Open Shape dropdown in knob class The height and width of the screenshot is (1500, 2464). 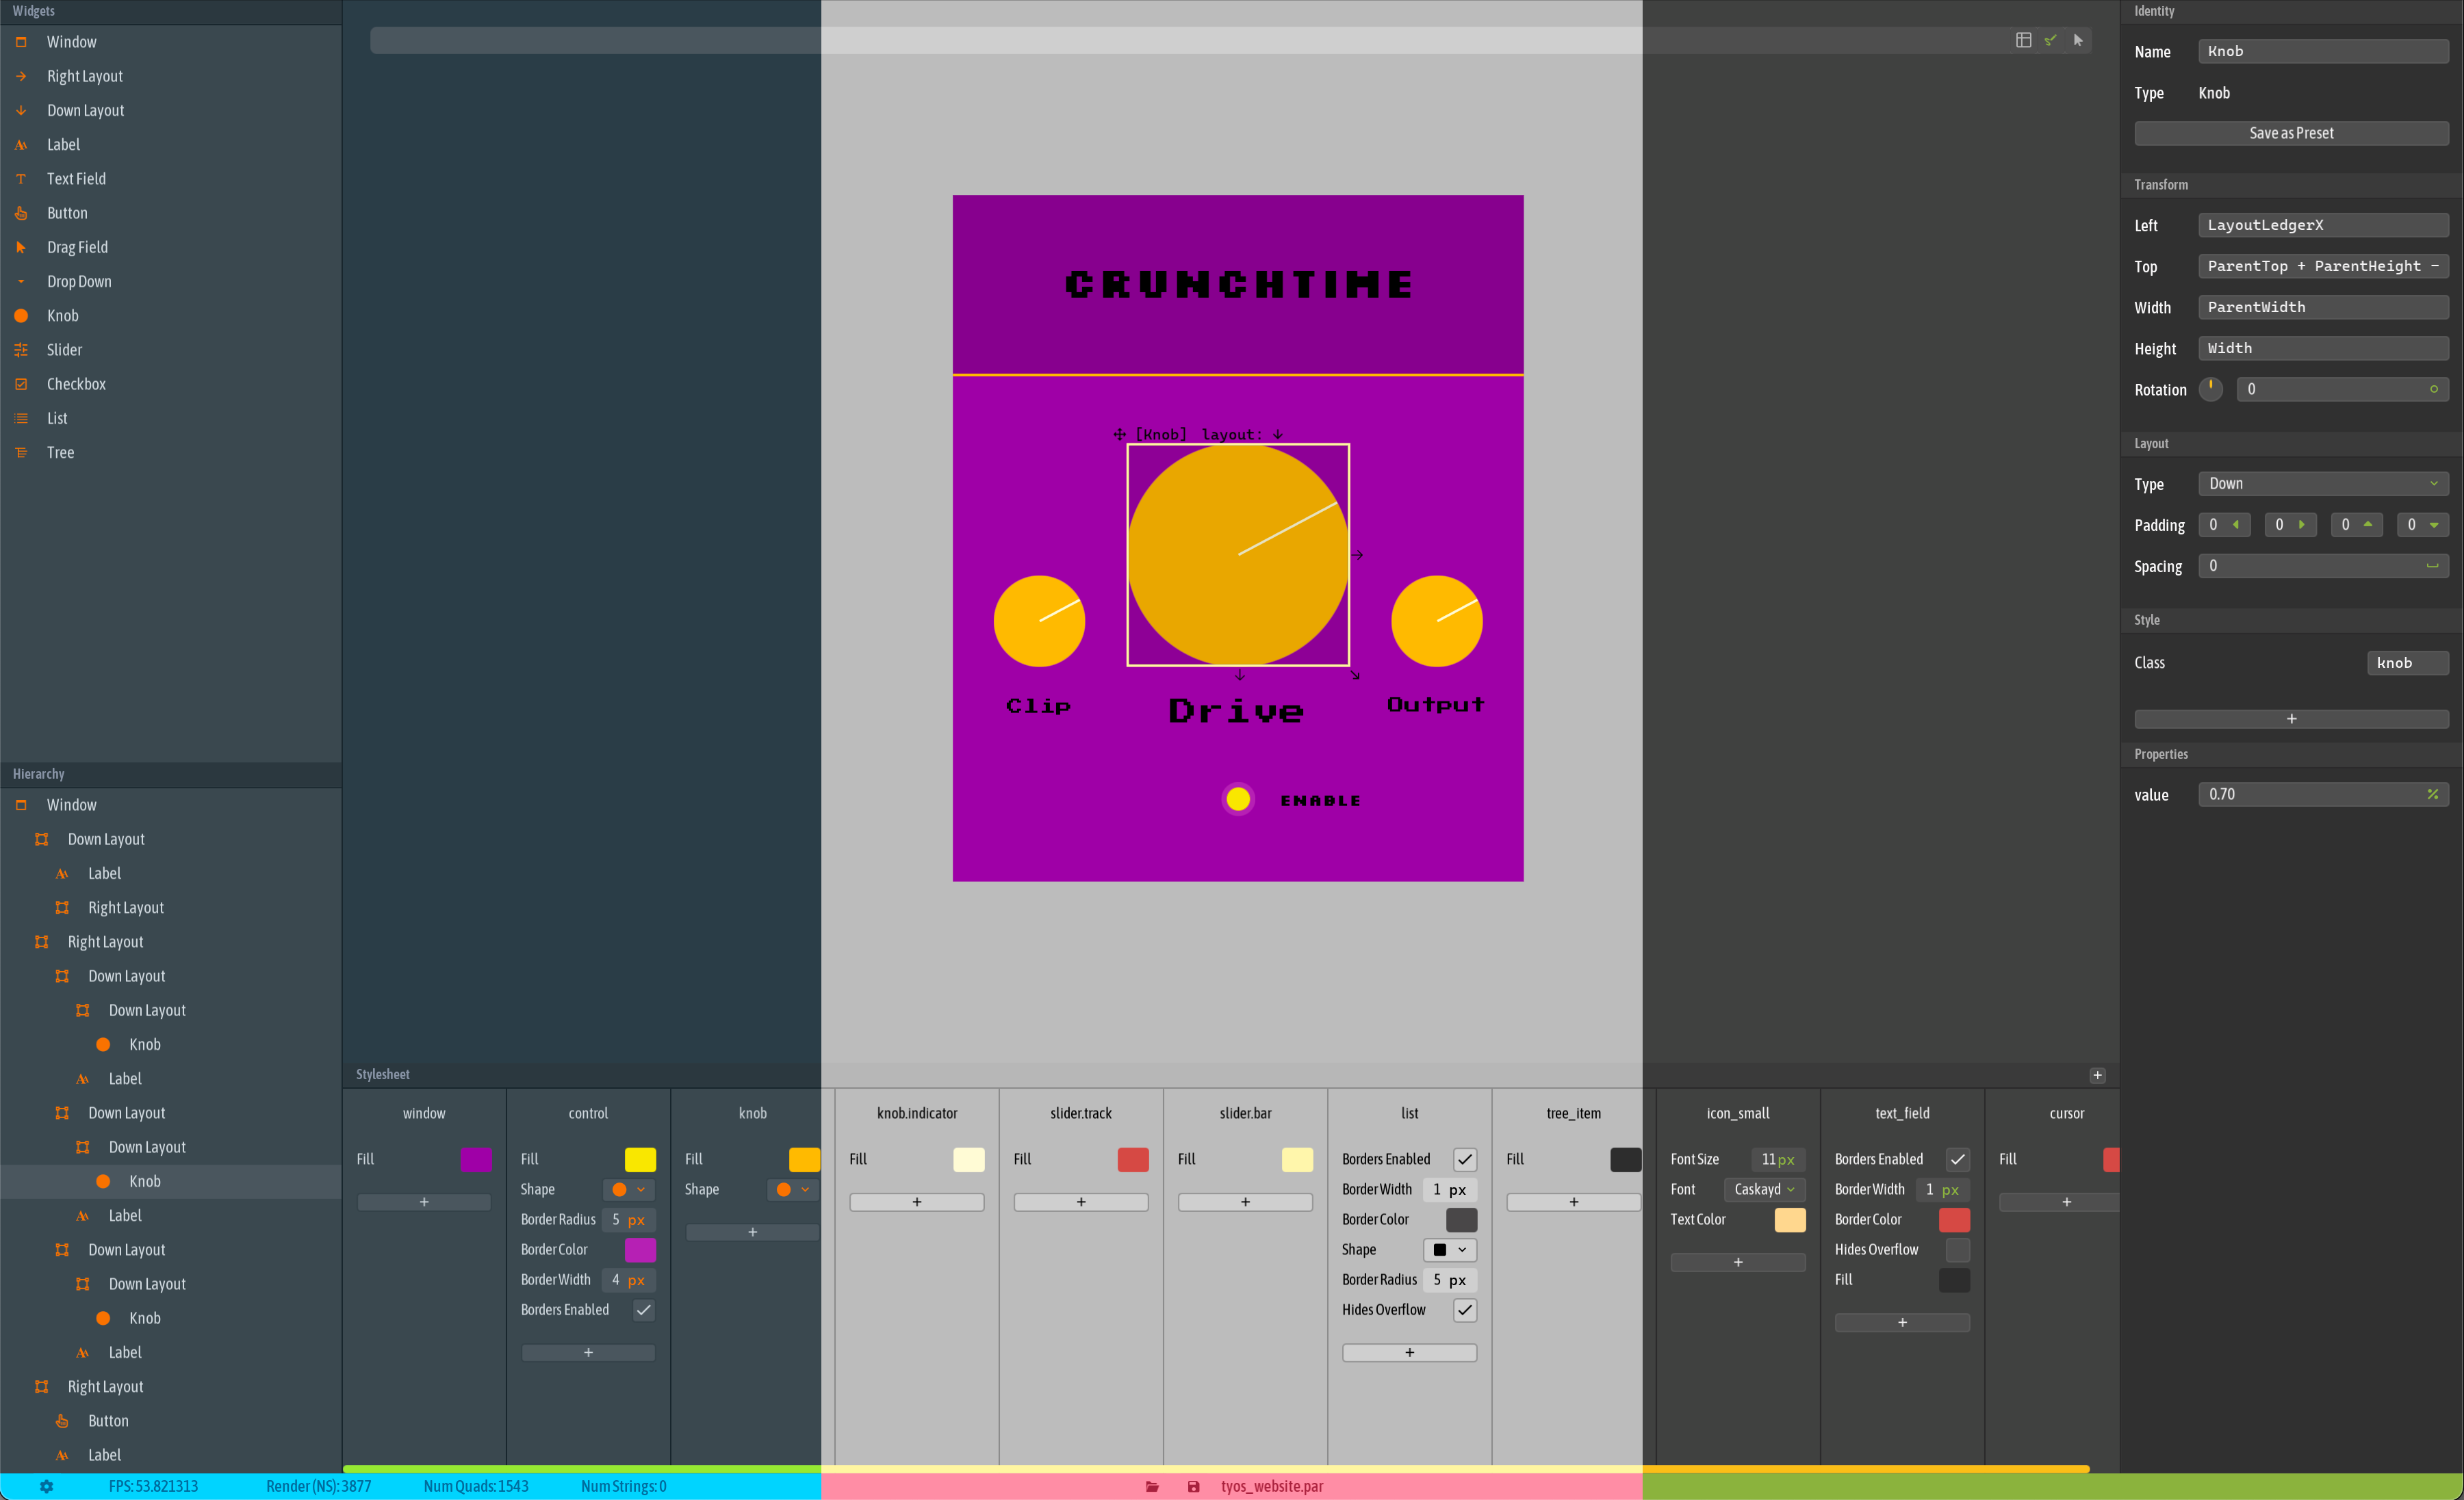pos(793,1190)
